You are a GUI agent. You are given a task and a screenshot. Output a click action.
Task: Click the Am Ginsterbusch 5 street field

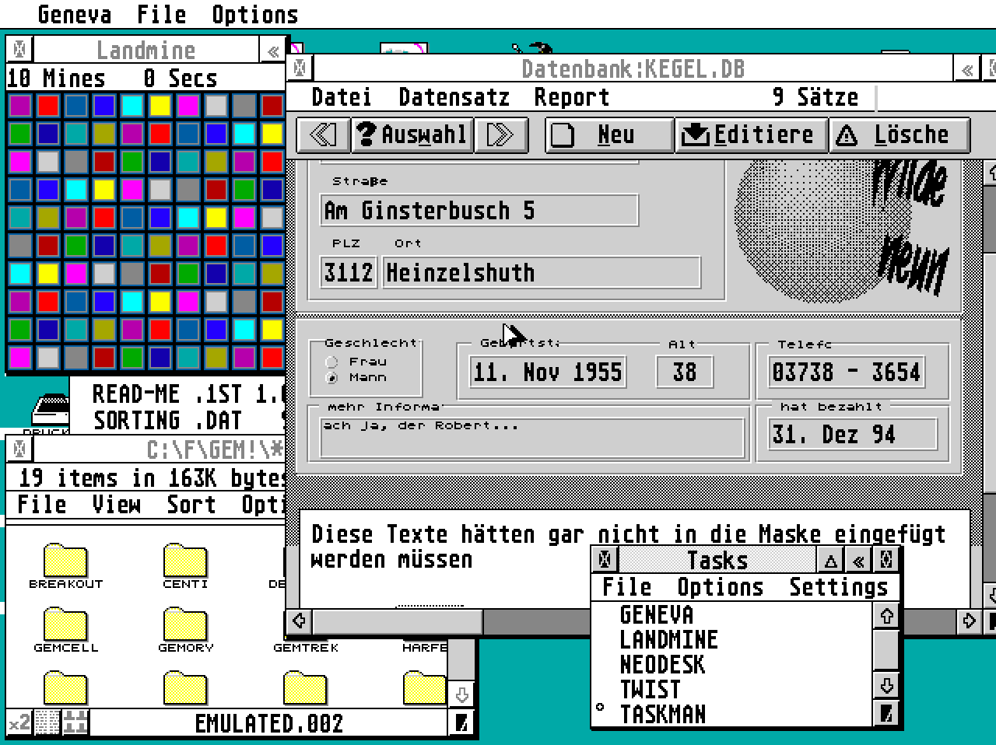point(479,211)
